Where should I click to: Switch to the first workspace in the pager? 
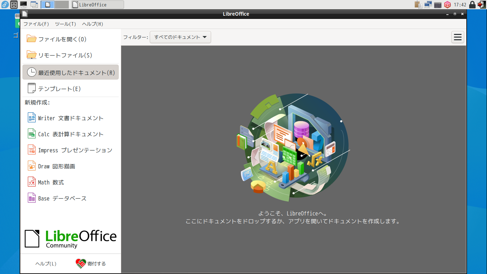coord(48,5)
